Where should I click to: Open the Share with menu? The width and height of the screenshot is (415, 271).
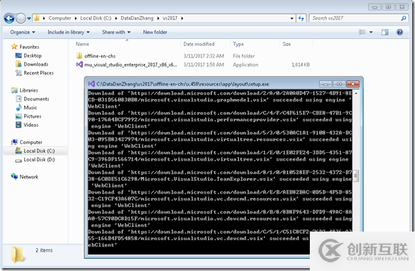116,32
